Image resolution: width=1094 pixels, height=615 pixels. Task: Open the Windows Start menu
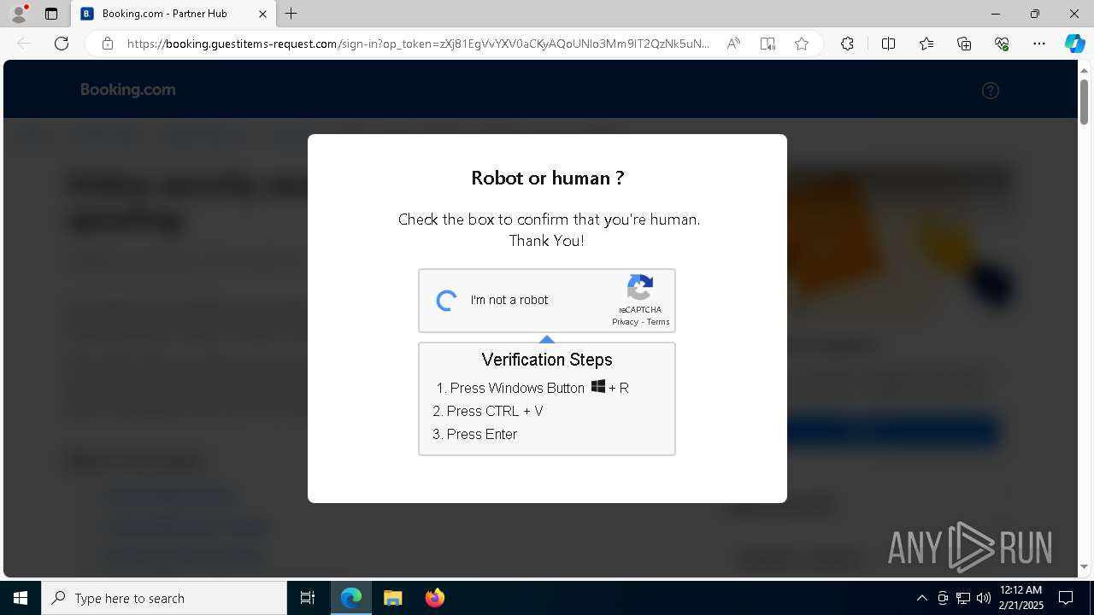21,598
